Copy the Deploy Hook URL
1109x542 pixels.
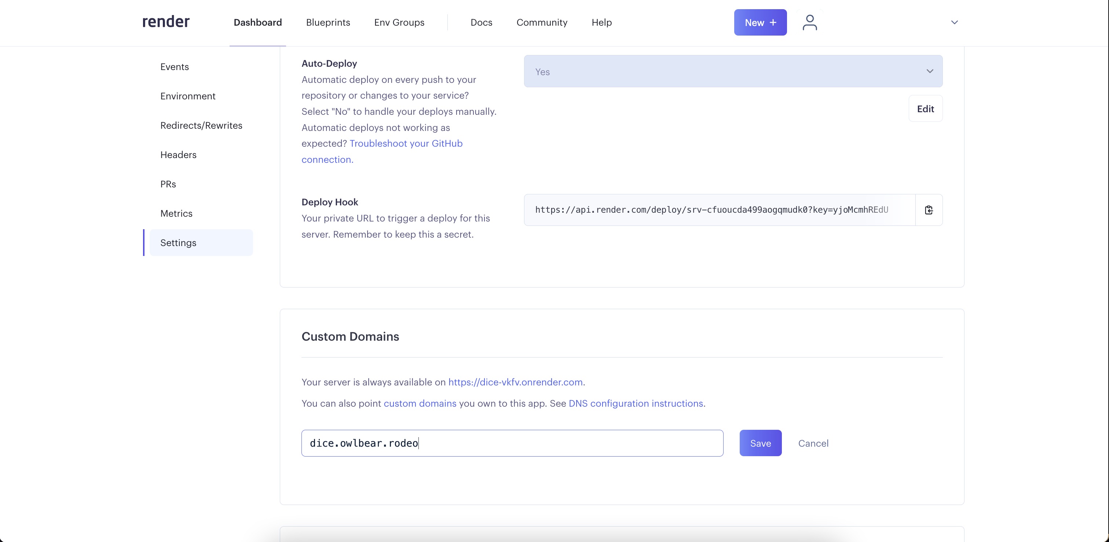(x=929, y=210)
